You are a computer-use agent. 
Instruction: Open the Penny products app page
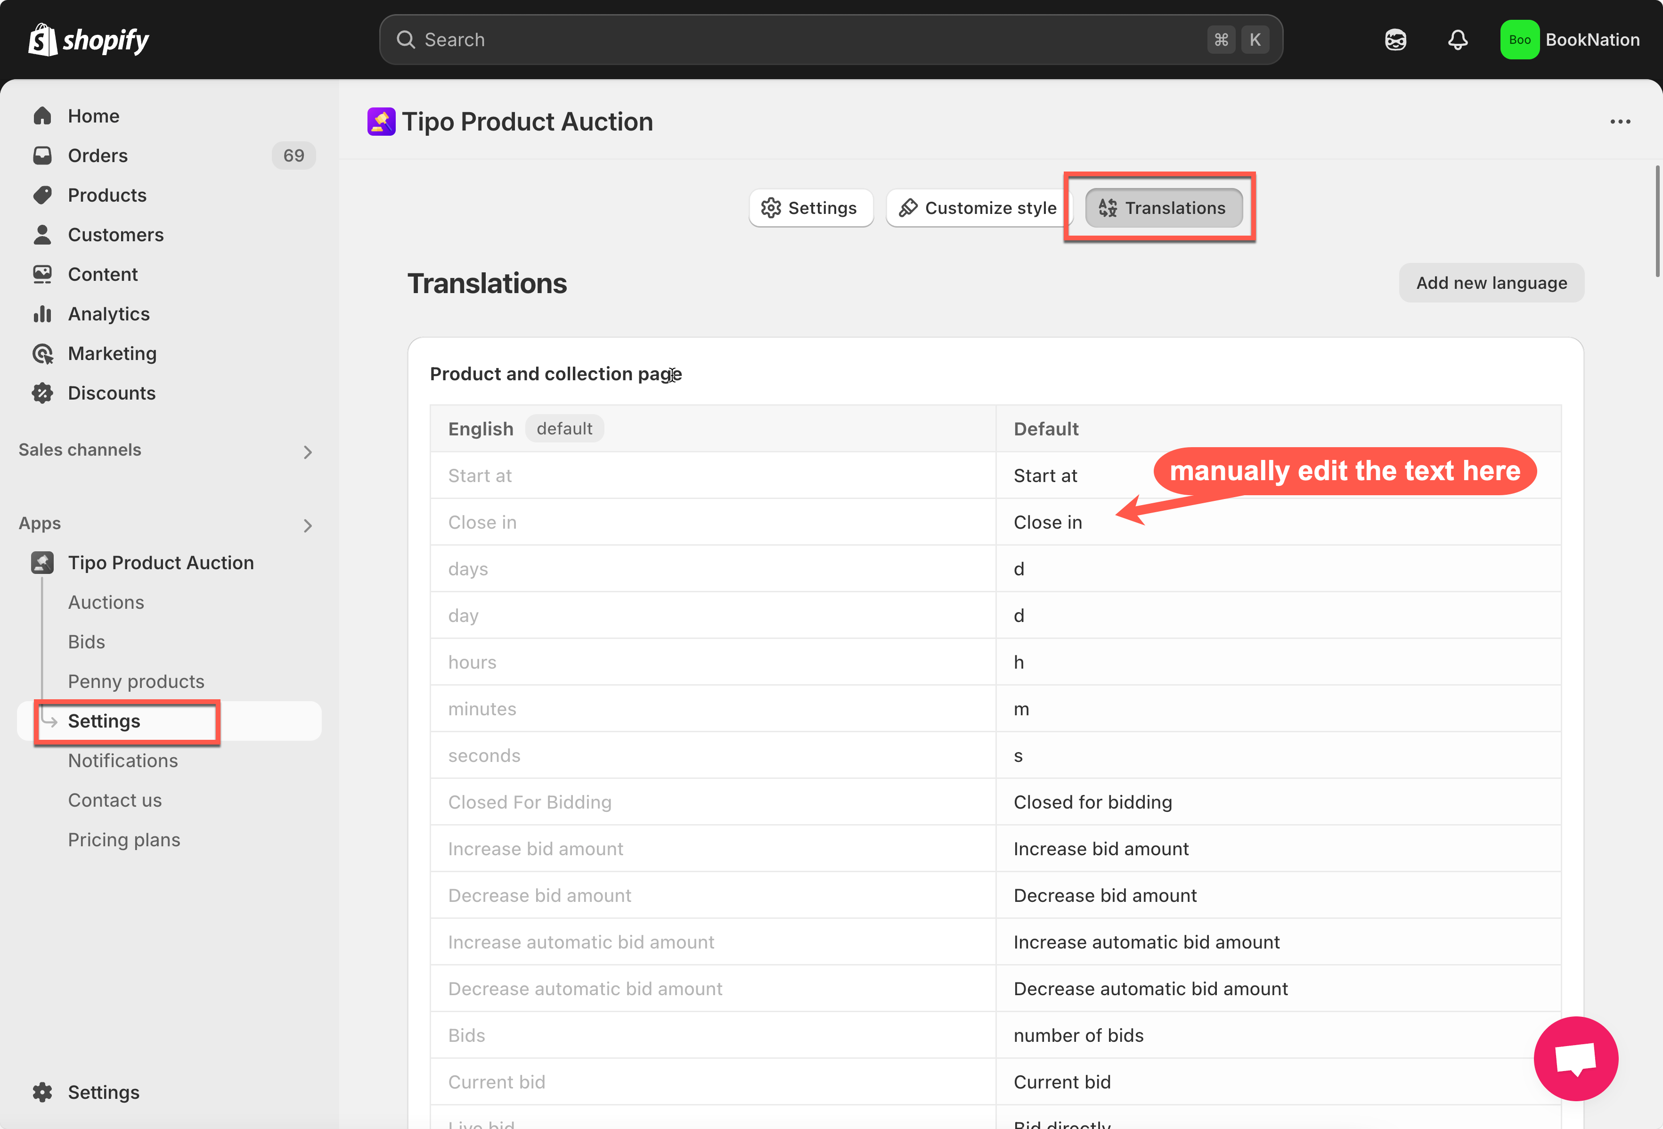pos(136,681)
